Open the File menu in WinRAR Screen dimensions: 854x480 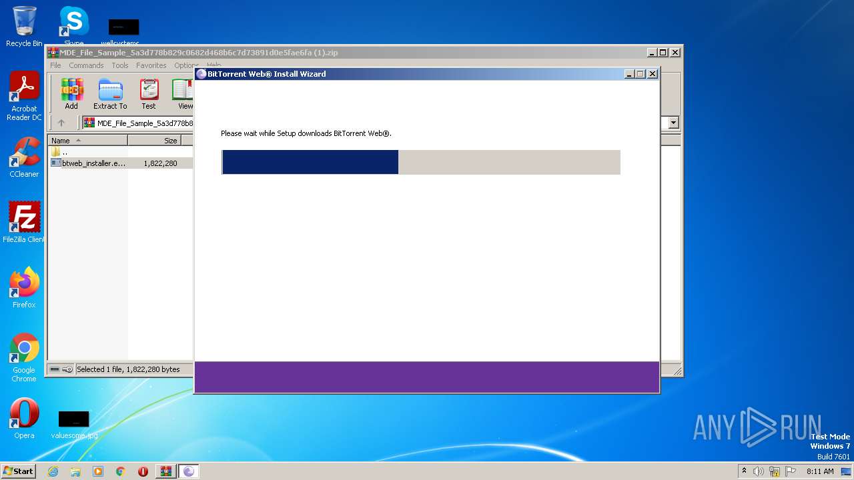pos(55,65)
